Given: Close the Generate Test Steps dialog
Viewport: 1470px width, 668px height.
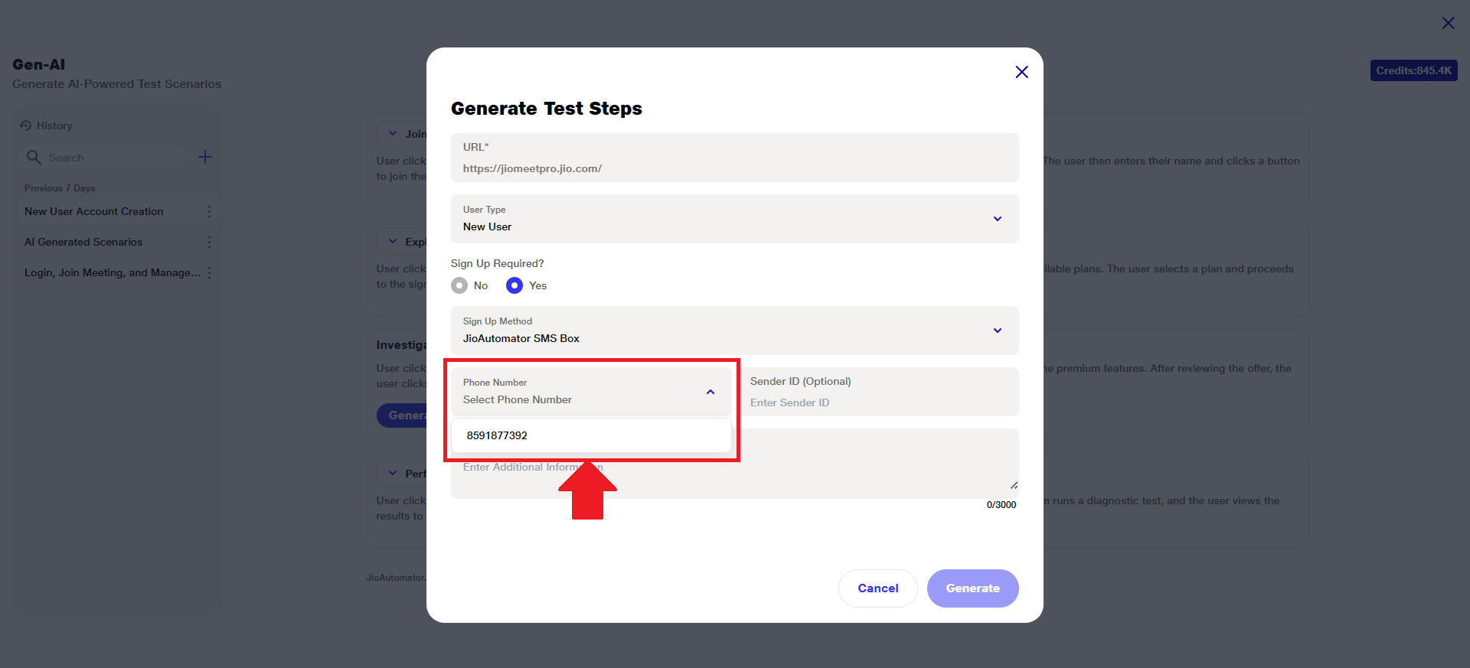Looking at the screenshot, I should point(1021,72).
